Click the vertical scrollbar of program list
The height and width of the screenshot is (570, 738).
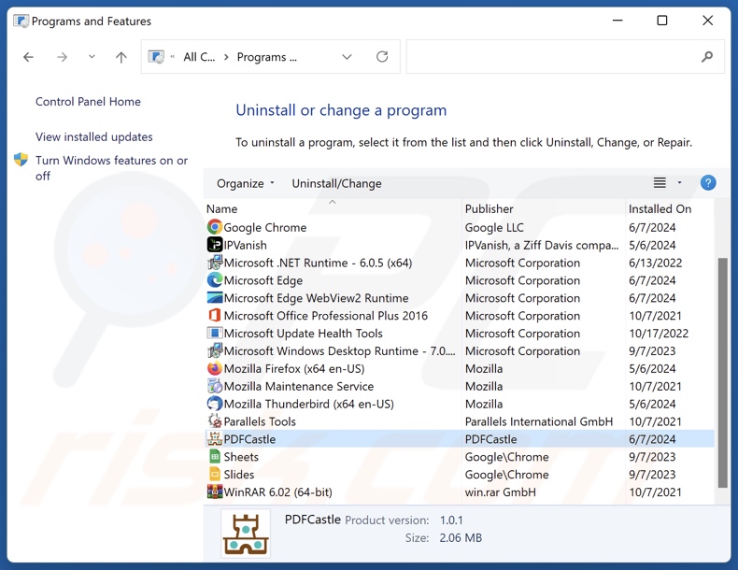(x=722, y=374)
